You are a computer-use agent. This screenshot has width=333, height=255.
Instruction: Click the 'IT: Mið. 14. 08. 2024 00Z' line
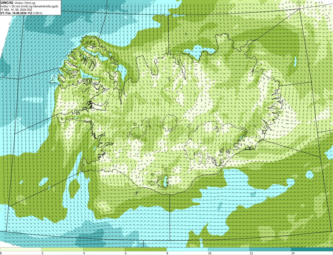[16, 9]
